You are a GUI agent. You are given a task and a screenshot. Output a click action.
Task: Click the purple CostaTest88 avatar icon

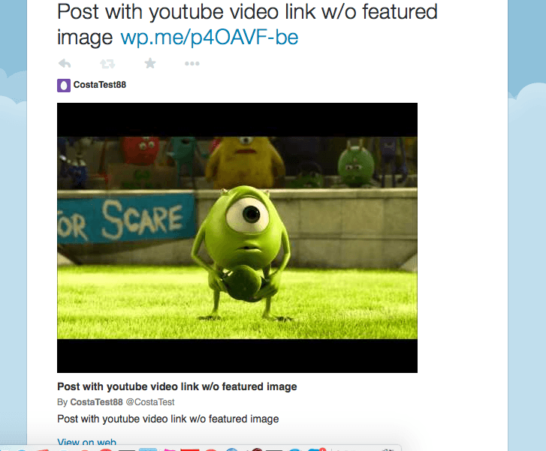[x=64, y=86]
